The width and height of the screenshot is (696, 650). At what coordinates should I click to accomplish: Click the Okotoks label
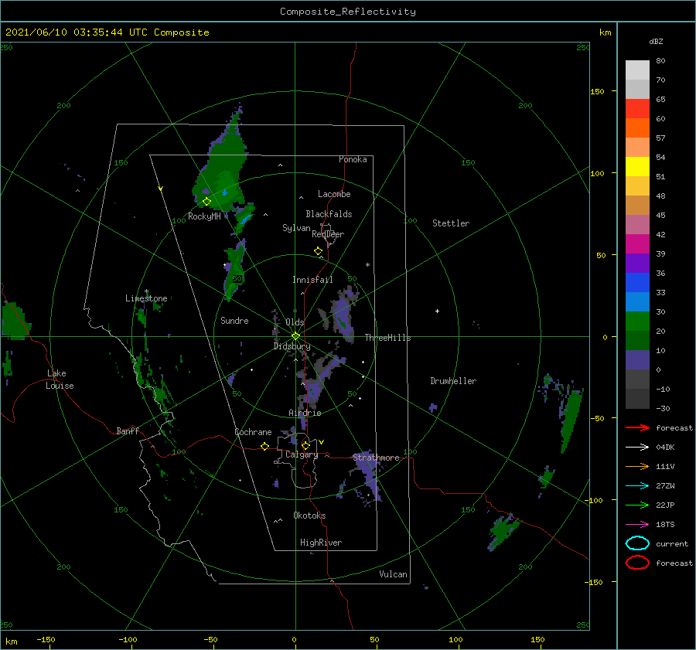pyautogui.click(x=309, y=516)
